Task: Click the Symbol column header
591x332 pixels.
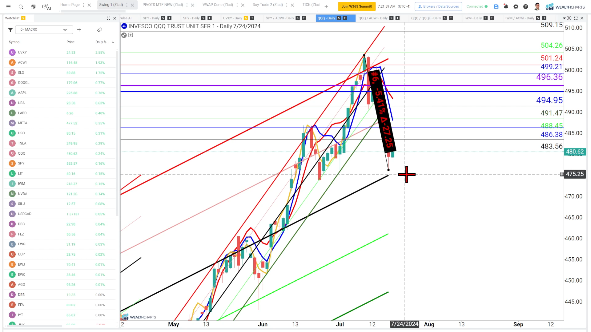Action: 14,42
